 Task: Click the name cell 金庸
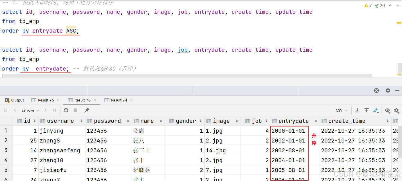coord(148,131)
